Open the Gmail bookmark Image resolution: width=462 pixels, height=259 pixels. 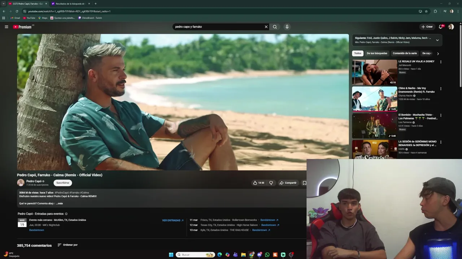(15, 18)
